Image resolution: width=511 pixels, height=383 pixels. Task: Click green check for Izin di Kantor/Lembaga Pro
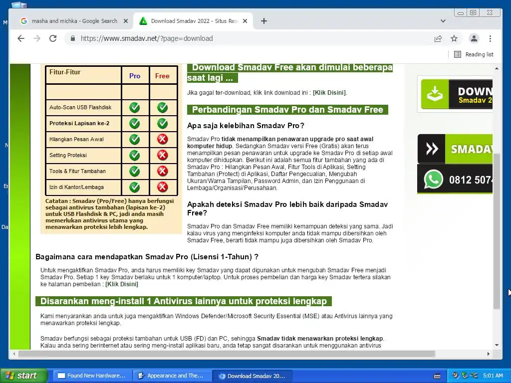[135, 188]
